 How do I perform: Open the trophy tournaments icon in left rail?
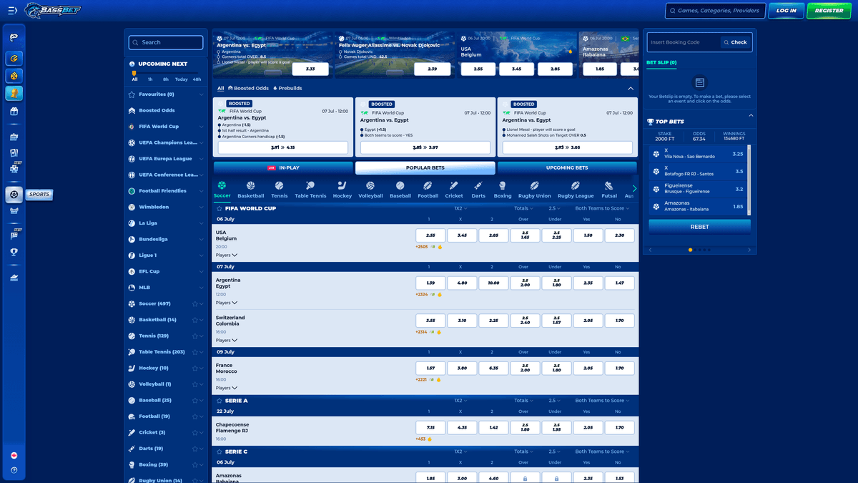pos(14,252)
